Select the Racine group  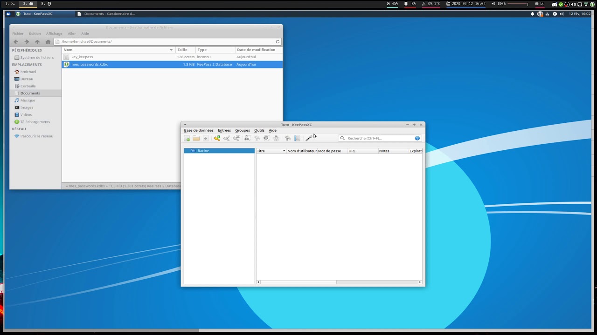[x=219, y=151]
